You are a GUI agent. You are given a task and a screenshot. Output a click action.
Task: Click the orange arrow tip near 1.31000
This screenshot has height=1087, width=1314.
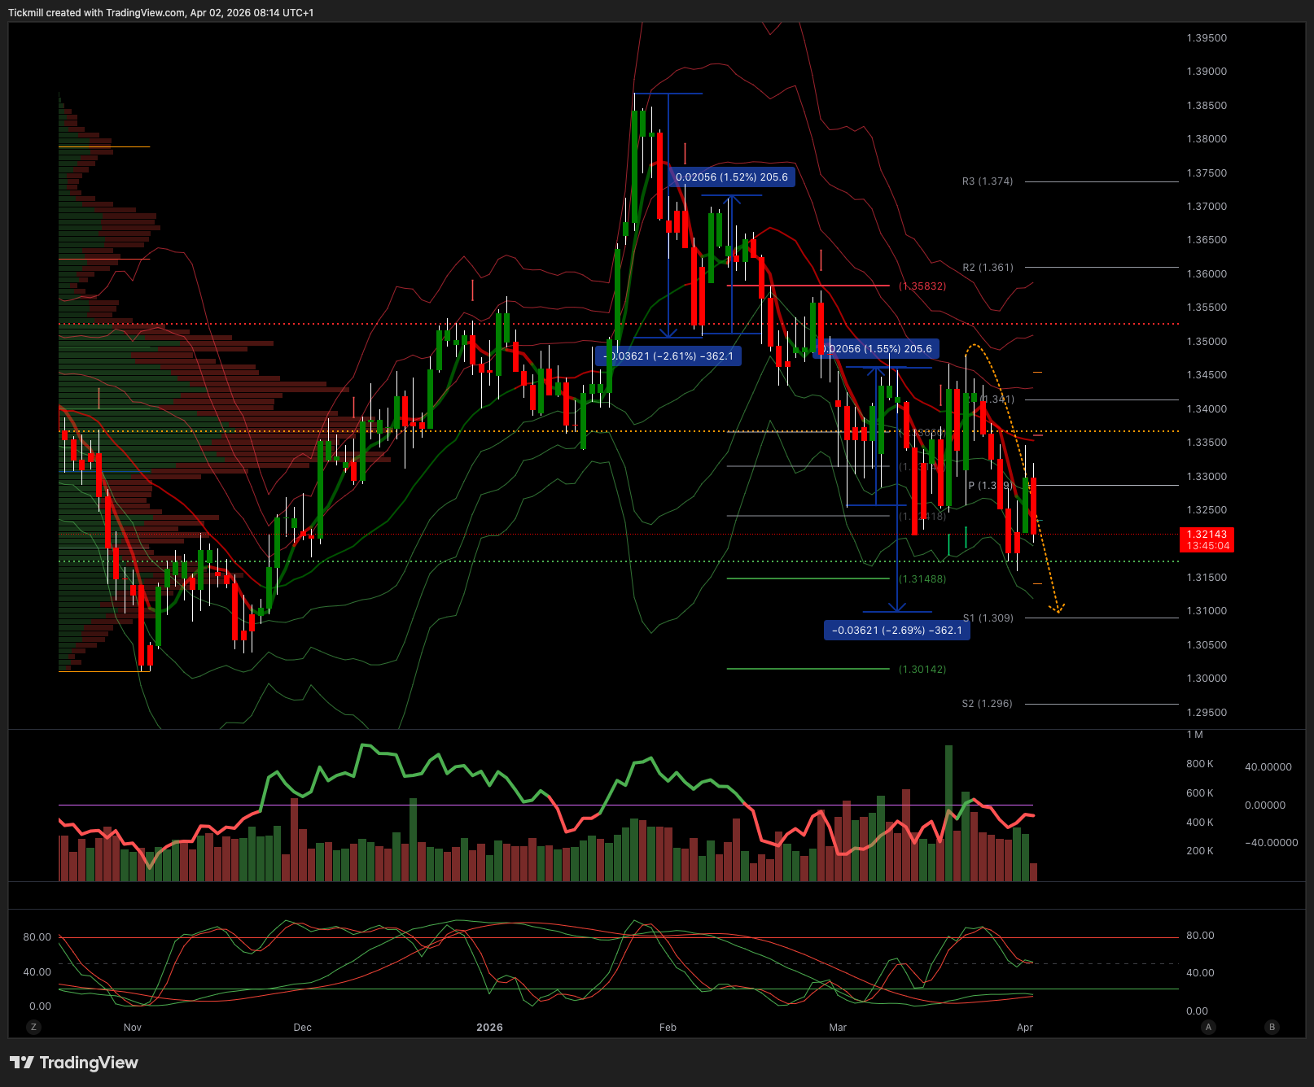click(x=1058, y=610)
